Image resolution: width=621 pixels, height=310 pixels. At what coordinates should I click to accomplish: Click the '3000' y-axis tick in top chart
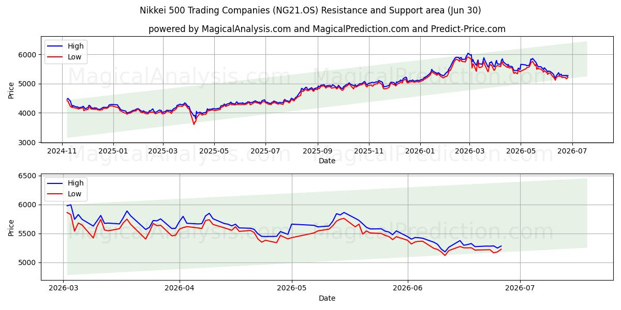point(27,142)
